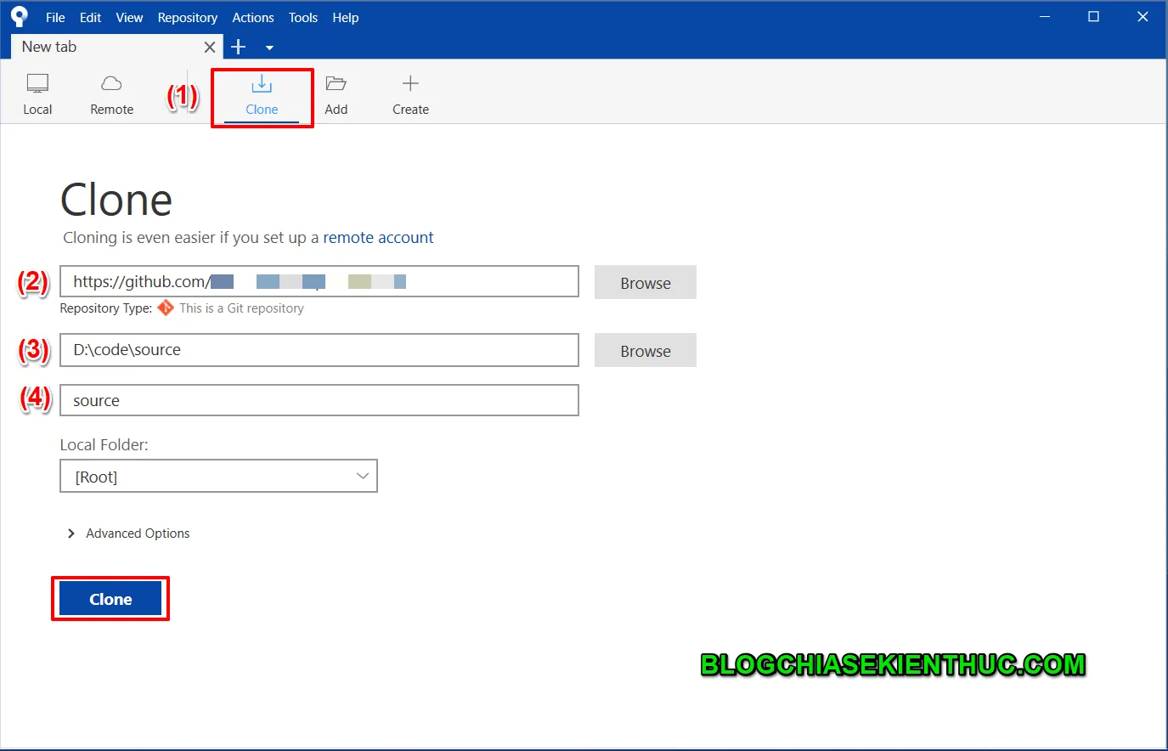Close the New tab with its X
This screenshot has height=751, width=1168.
click(209, 48)
